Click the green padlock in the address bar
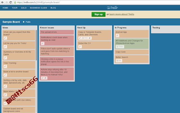The width and height of the screenshot is (180, 113). pyautogui.click(x=15, y=2)
